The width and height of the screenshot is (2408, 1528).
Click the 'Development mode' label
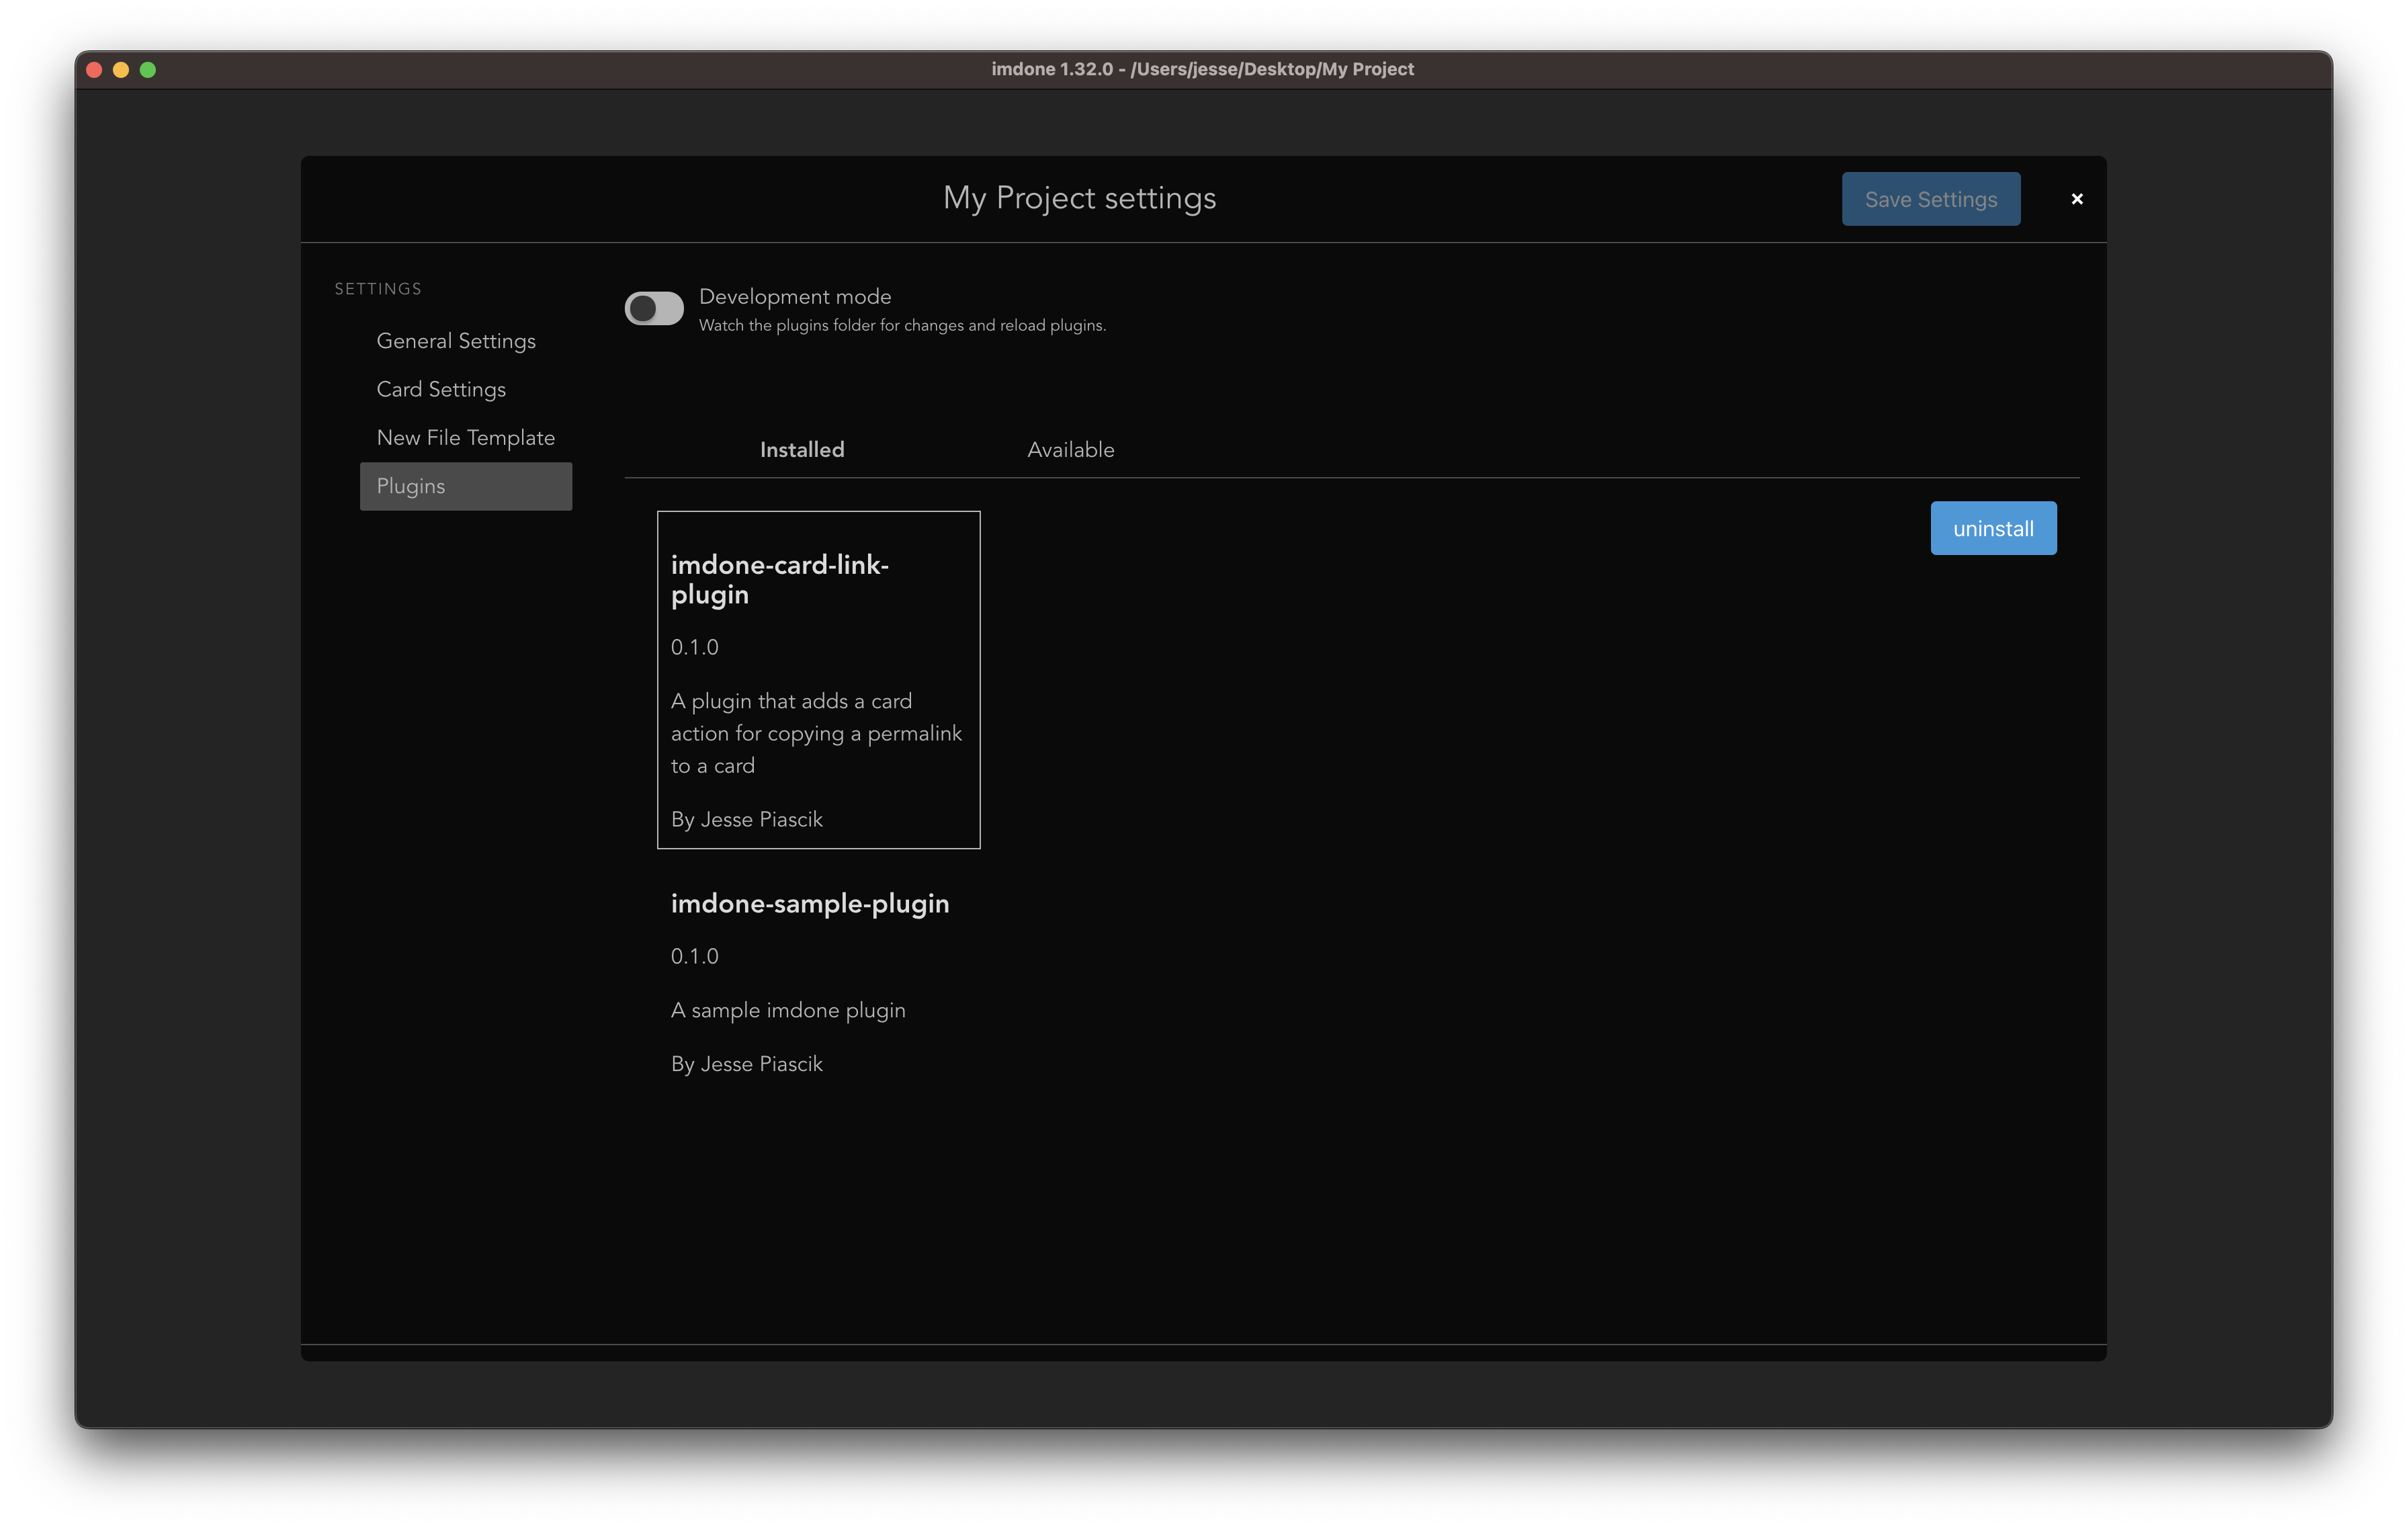tap(795, 297)
